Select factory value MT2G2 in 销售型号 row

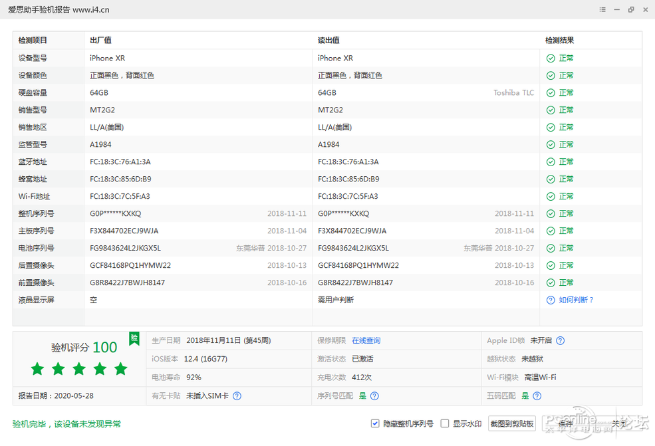pyautogui.click(x=102, y=110)
